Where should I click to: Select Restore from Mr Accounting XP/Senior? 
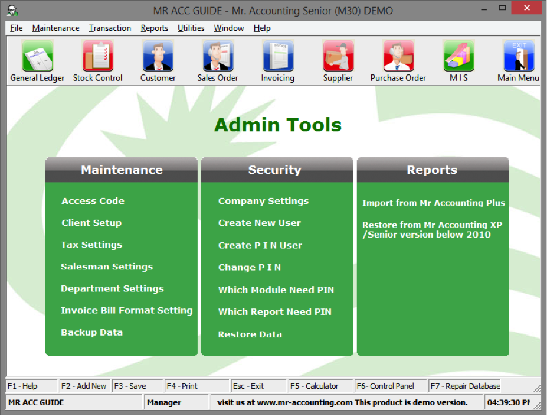pyautogui.click(x=432, y=229)
